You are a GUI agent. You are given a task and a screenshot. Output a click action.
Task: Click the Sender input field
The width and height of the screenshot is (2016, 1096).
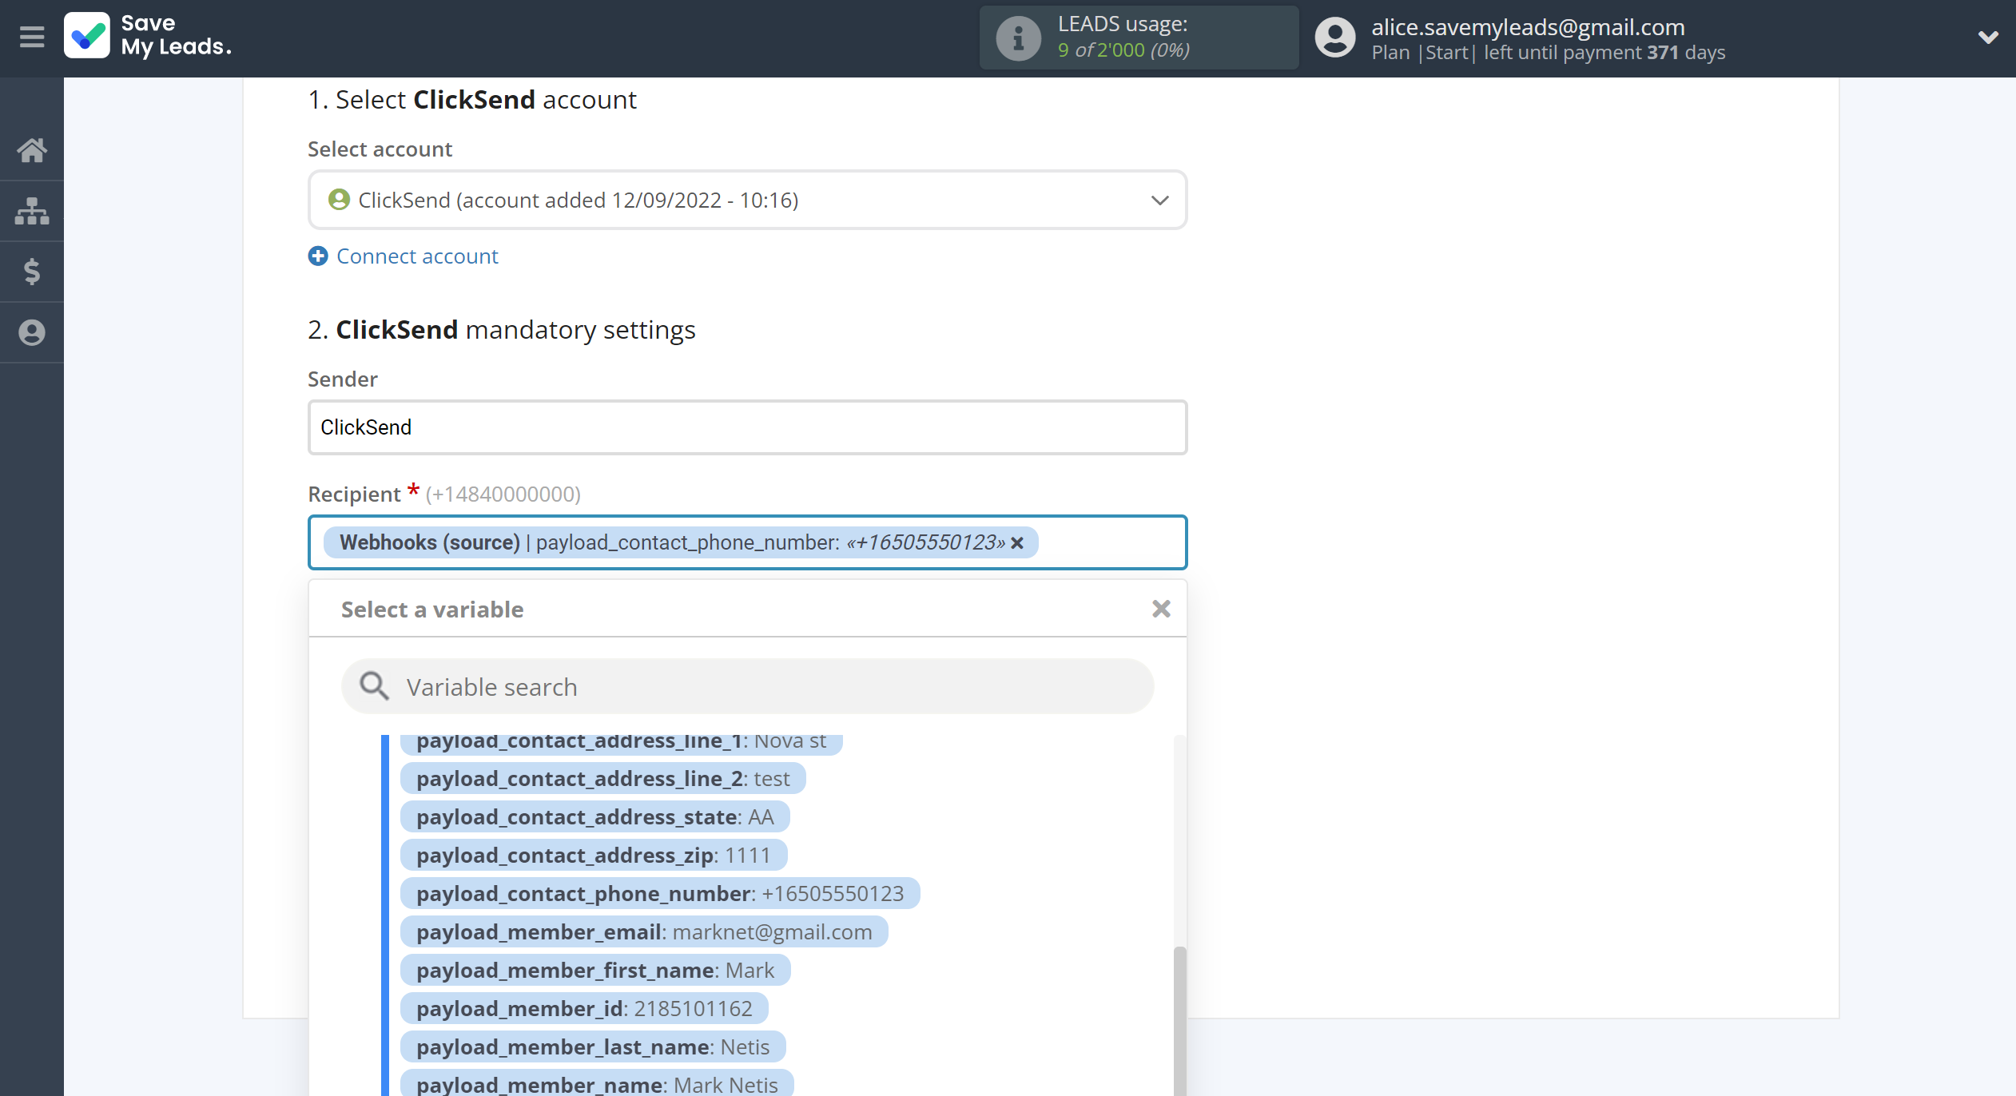[x=747, y=427]
